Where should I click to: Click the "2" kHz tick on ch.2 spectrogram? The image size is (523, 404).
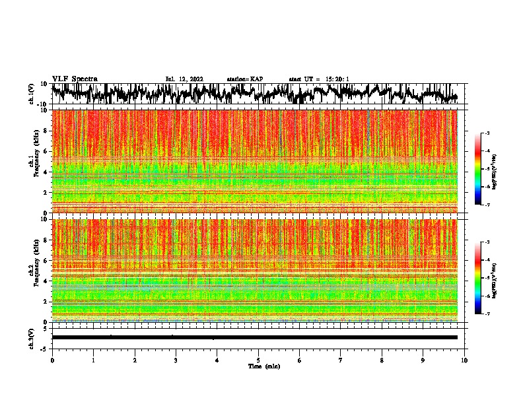coord(46,302)
